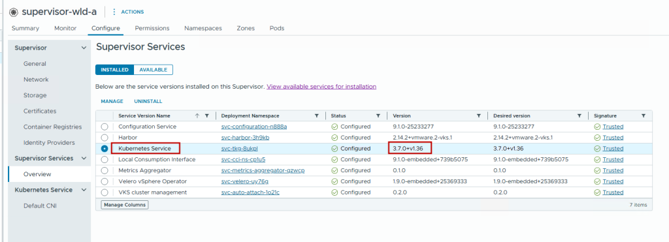Click the Manage button
The height and width of the screenshot is (242, 669).
click(112, 101)
